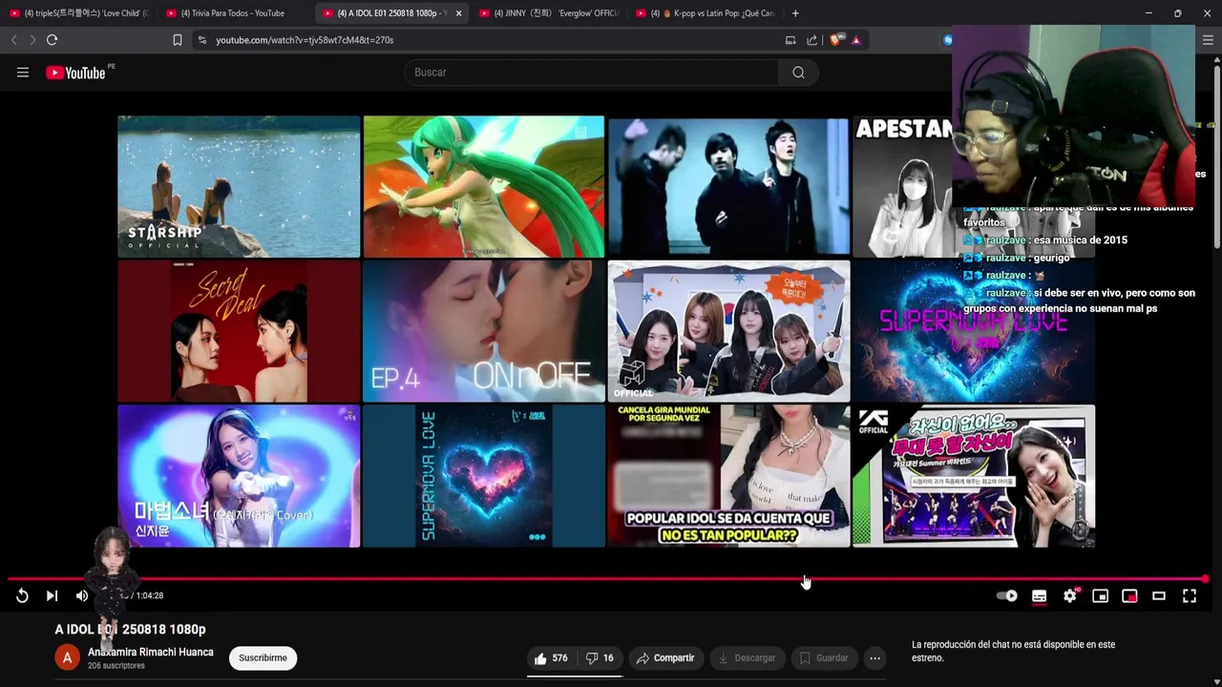This screenshot has width=1222, height=687.
Task: Go to YouTube home via logo
Action: coord(76,73)
